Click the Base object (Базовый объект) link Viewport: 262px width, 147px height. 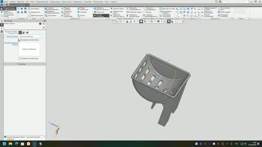pos(12,36)
